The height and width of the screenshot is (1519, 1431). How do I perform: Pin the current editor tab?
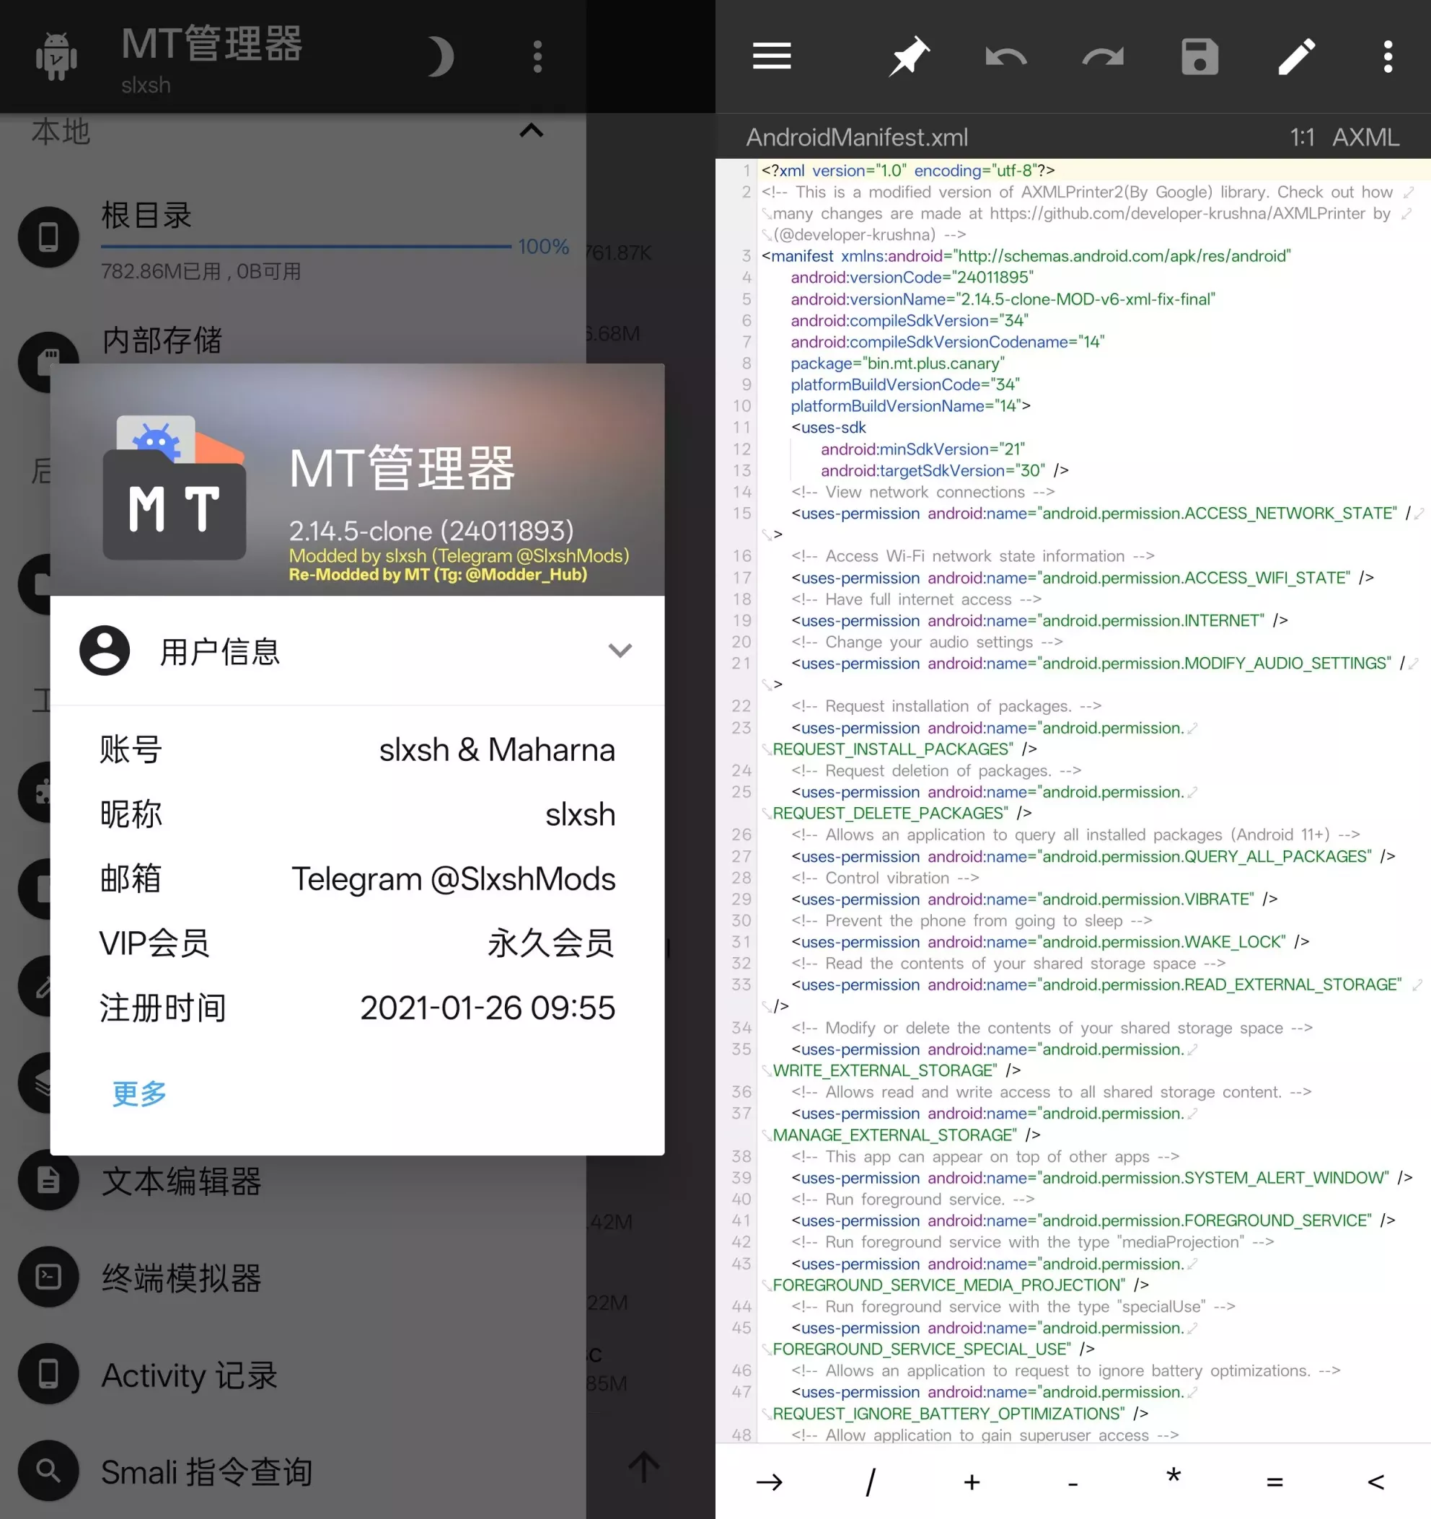pos(908,56)
